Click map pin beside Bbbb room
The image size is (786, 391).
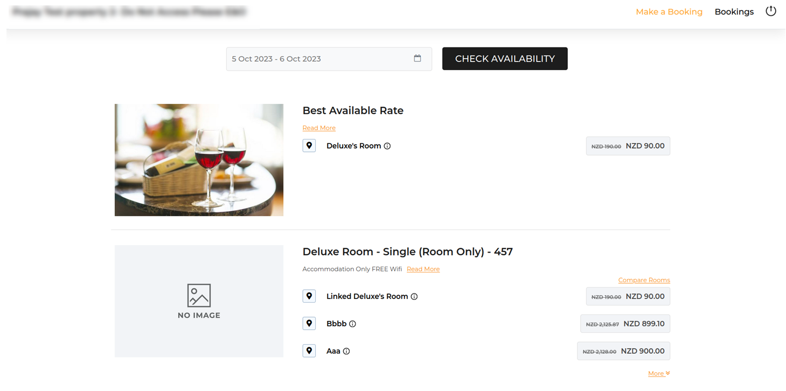309,324
